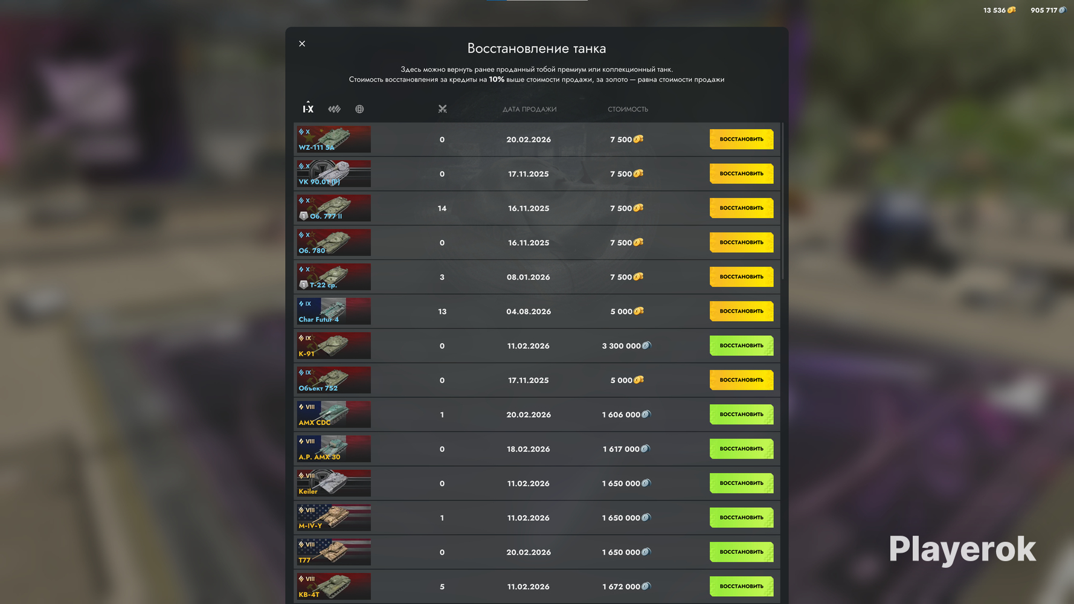The image size is (1074, 604).
Task: Click the gold coin balance icon
Action: (x=1011, y=10)
